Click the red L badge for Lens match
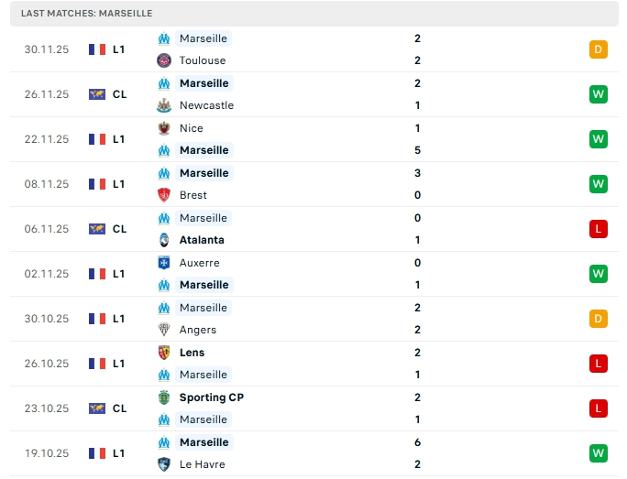 [x=599, y=364]
